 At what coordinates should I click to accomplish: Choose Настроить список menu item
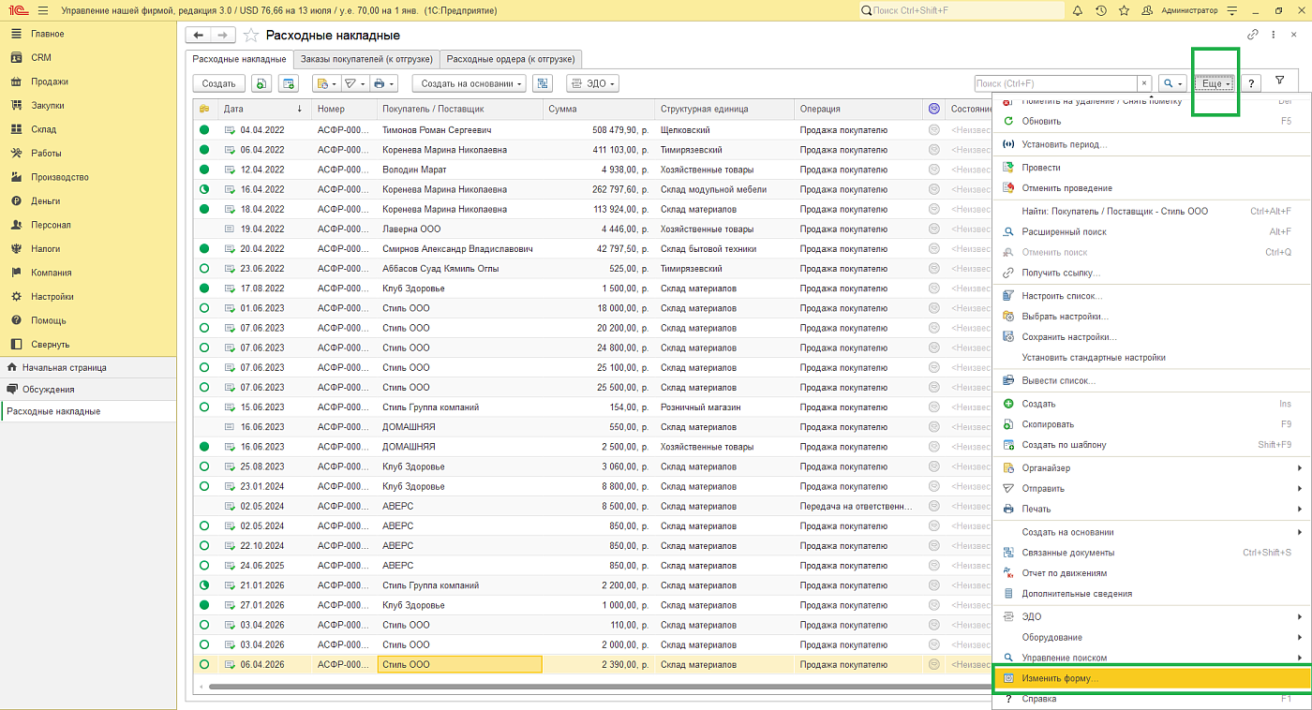coord(1152,295)
